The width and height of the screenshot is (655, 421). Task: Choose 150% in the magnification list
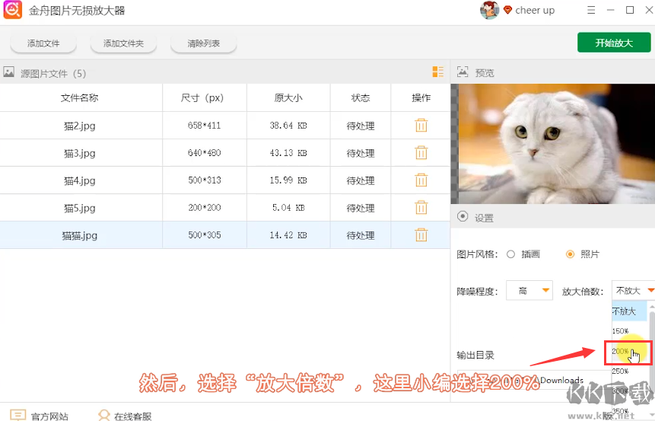629,331
